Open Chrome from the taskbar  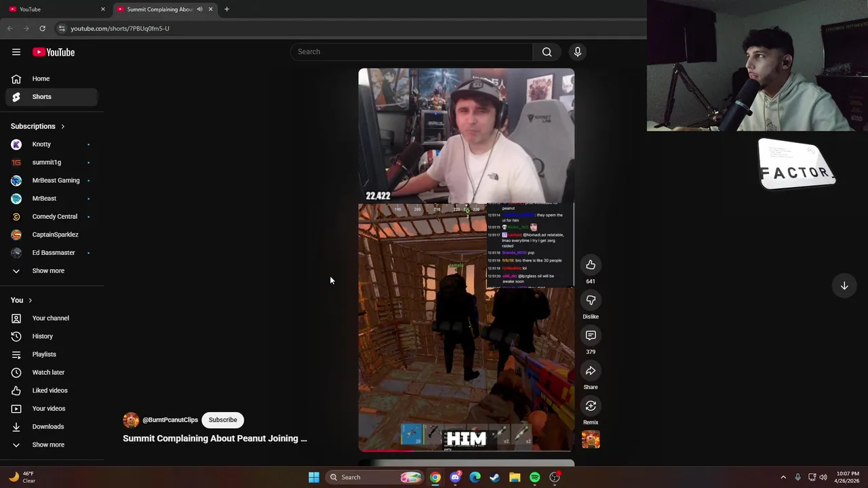tap(435, 477)
